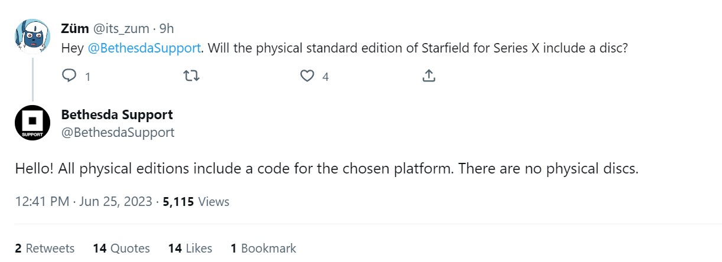Open Bethesda Support's profile avatar
Screen dimensions: 722x262
point(32,123)
